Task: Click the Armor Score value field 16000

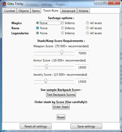Action: click(x=82, y=67)
